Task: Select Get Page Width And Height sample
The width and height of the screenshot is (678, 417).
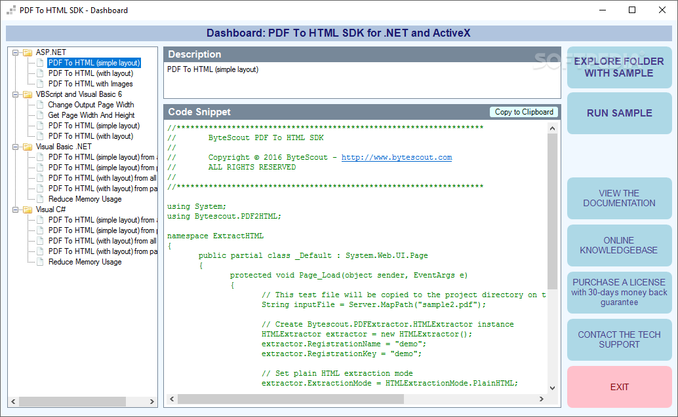Action: pyautogui.click(x=92, y=115)
